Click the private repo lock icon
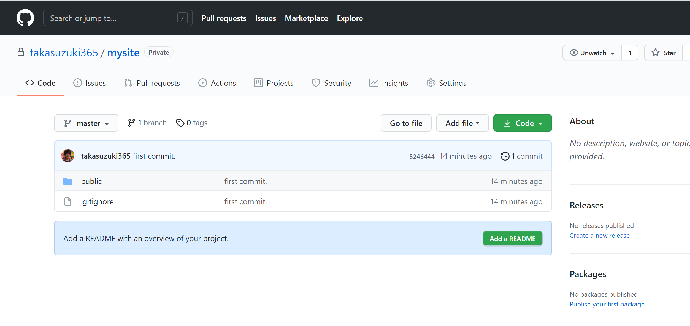 21,52
